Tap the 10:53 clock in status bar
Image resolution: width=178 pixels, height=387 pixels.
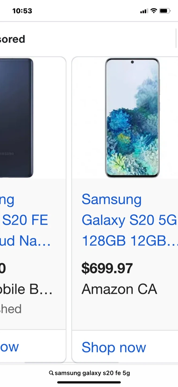22,11
